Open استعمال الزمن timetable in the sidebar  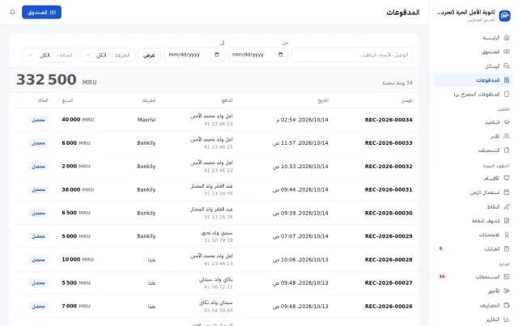[473, 193]
